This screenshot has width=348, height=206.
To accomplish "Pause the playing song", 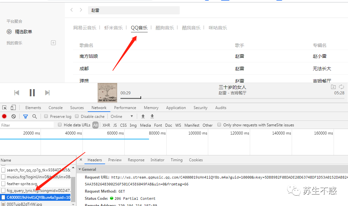I will click(x=32, y=92).
